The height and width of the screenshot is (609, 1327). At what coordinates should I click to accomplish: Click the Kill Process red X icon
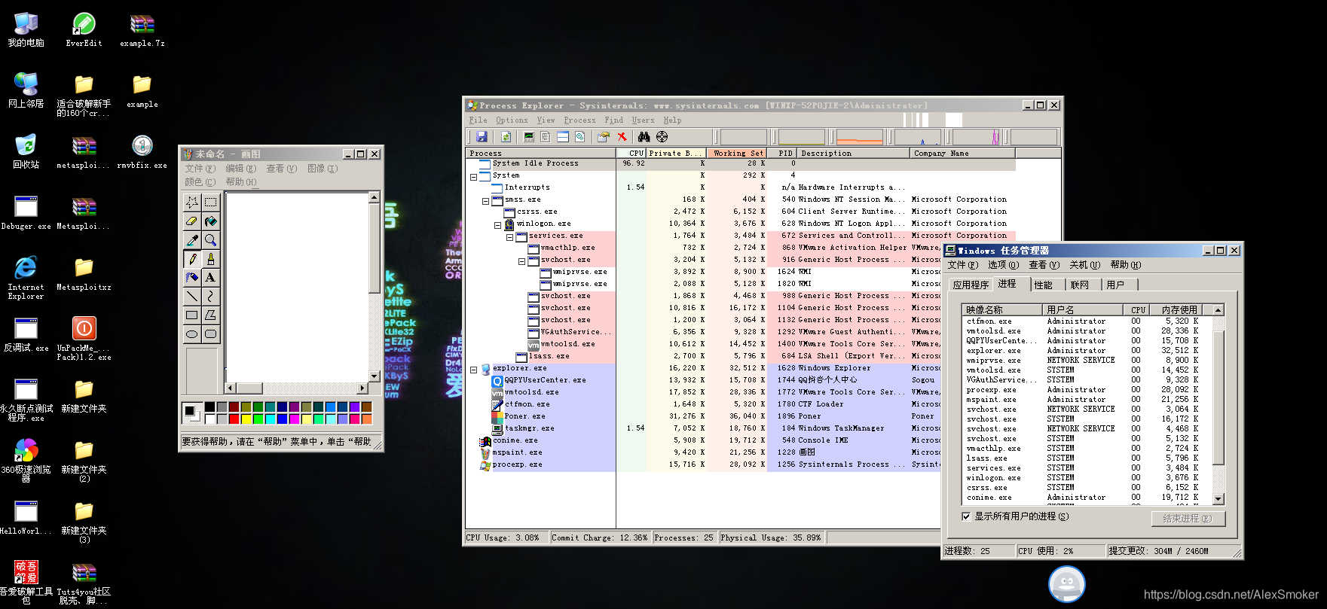click(x=622, y=137)
